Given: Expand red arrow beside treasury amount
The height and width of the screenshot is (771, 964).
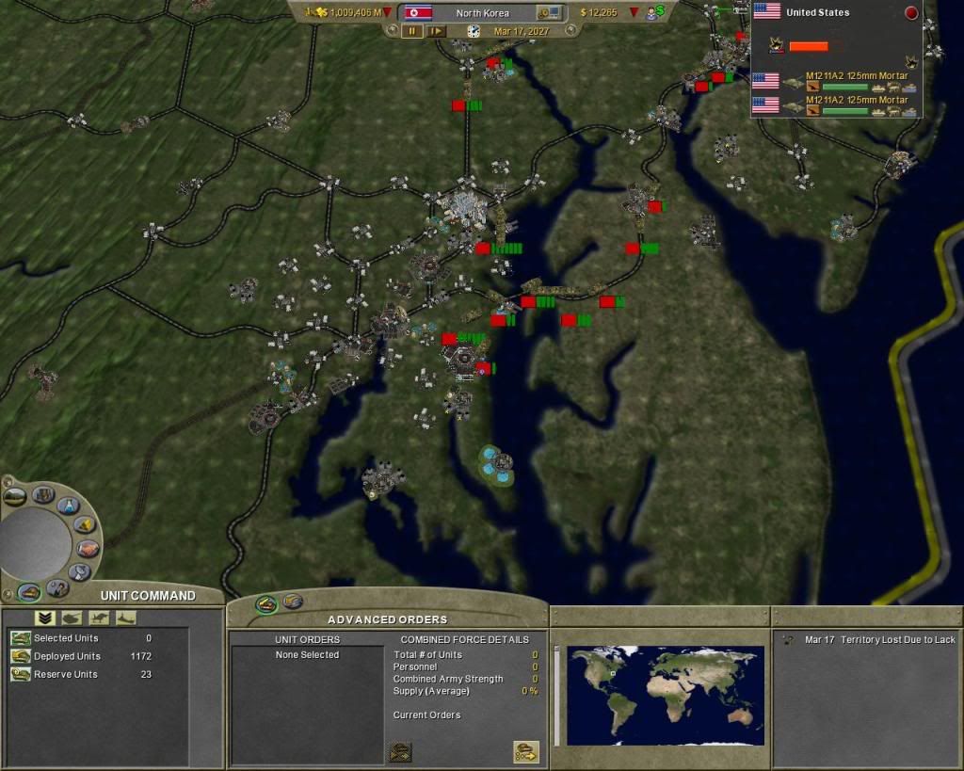Looking at the screenshot, I should tap(635, 12).
